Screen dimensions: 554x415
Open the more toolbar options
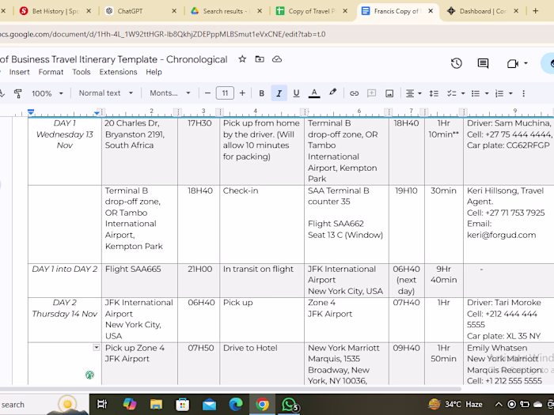click(x=524, y=93)
